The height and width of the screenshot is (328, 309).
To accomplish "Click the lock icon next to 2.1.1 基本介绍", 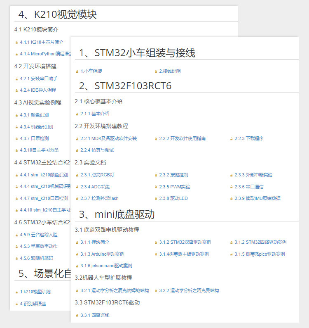I will point(77,114).
